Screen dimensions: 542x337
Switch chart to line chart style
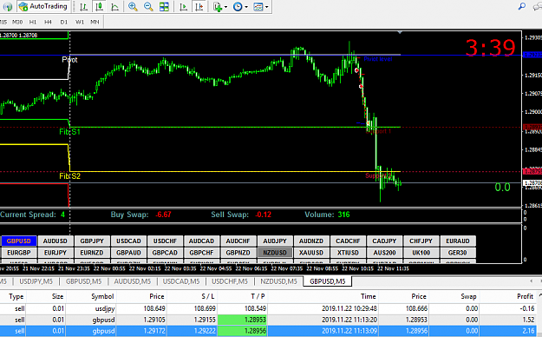click(114, 7)
